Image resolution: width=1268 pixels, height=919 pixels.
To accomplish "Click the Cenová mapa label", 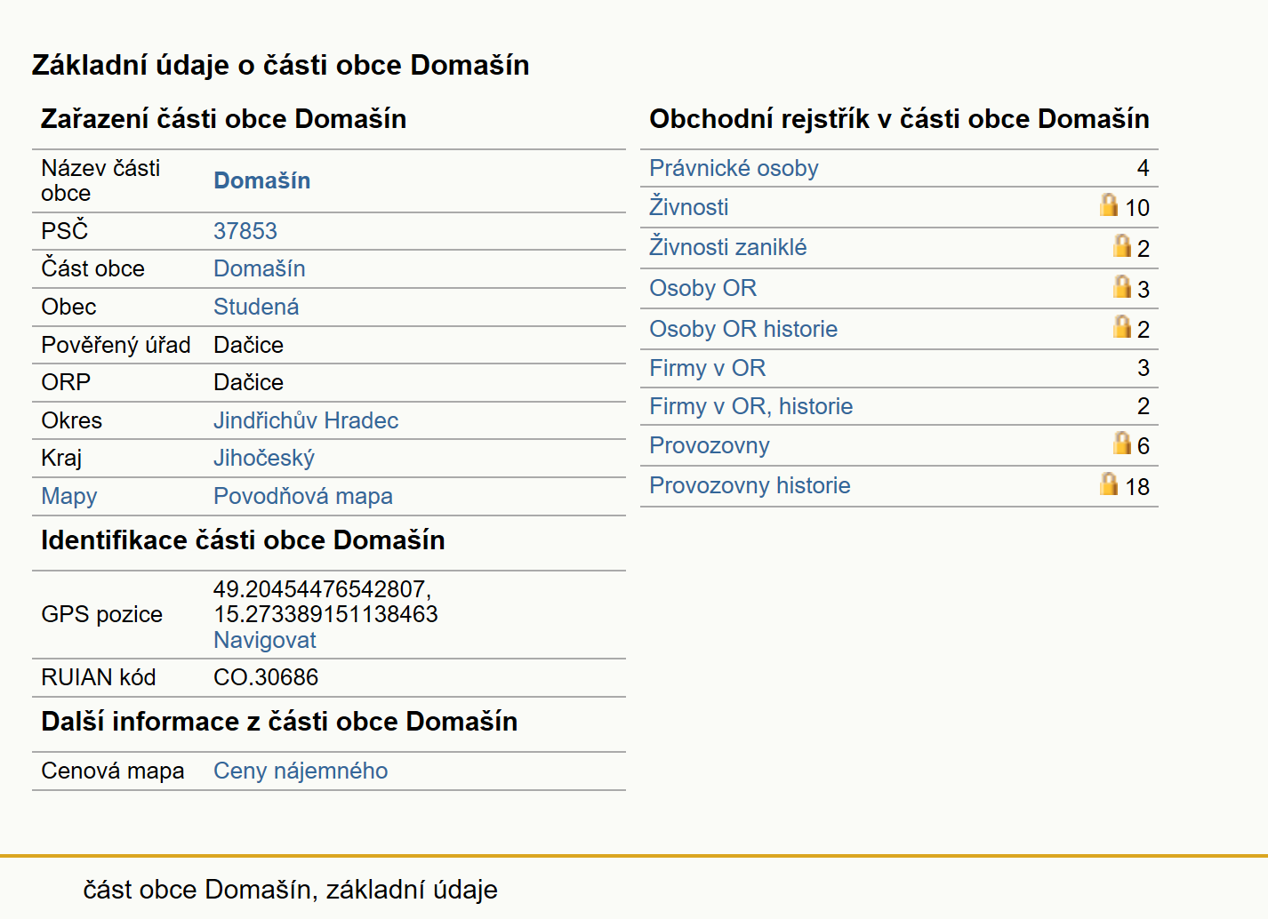I will [x=113, y=771].
